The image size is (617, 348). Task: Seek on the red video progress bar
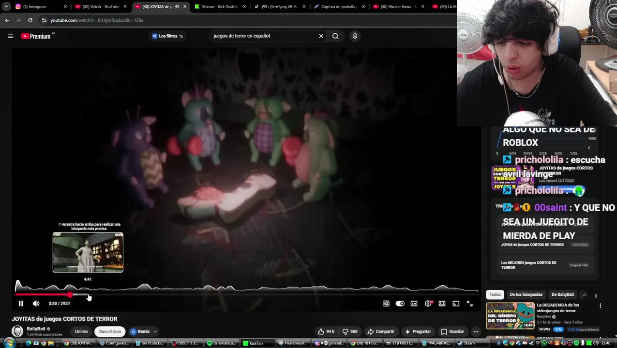pyautogui.click(x=246, y=294)
